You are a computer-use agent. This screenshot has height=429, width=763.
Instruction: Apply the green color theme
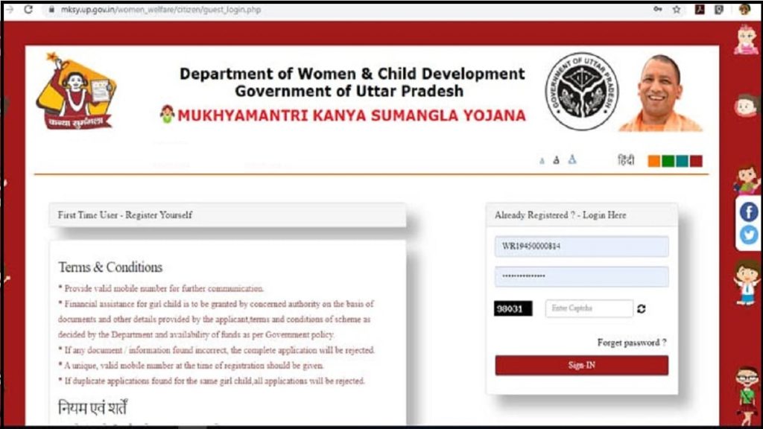[668, 161]
